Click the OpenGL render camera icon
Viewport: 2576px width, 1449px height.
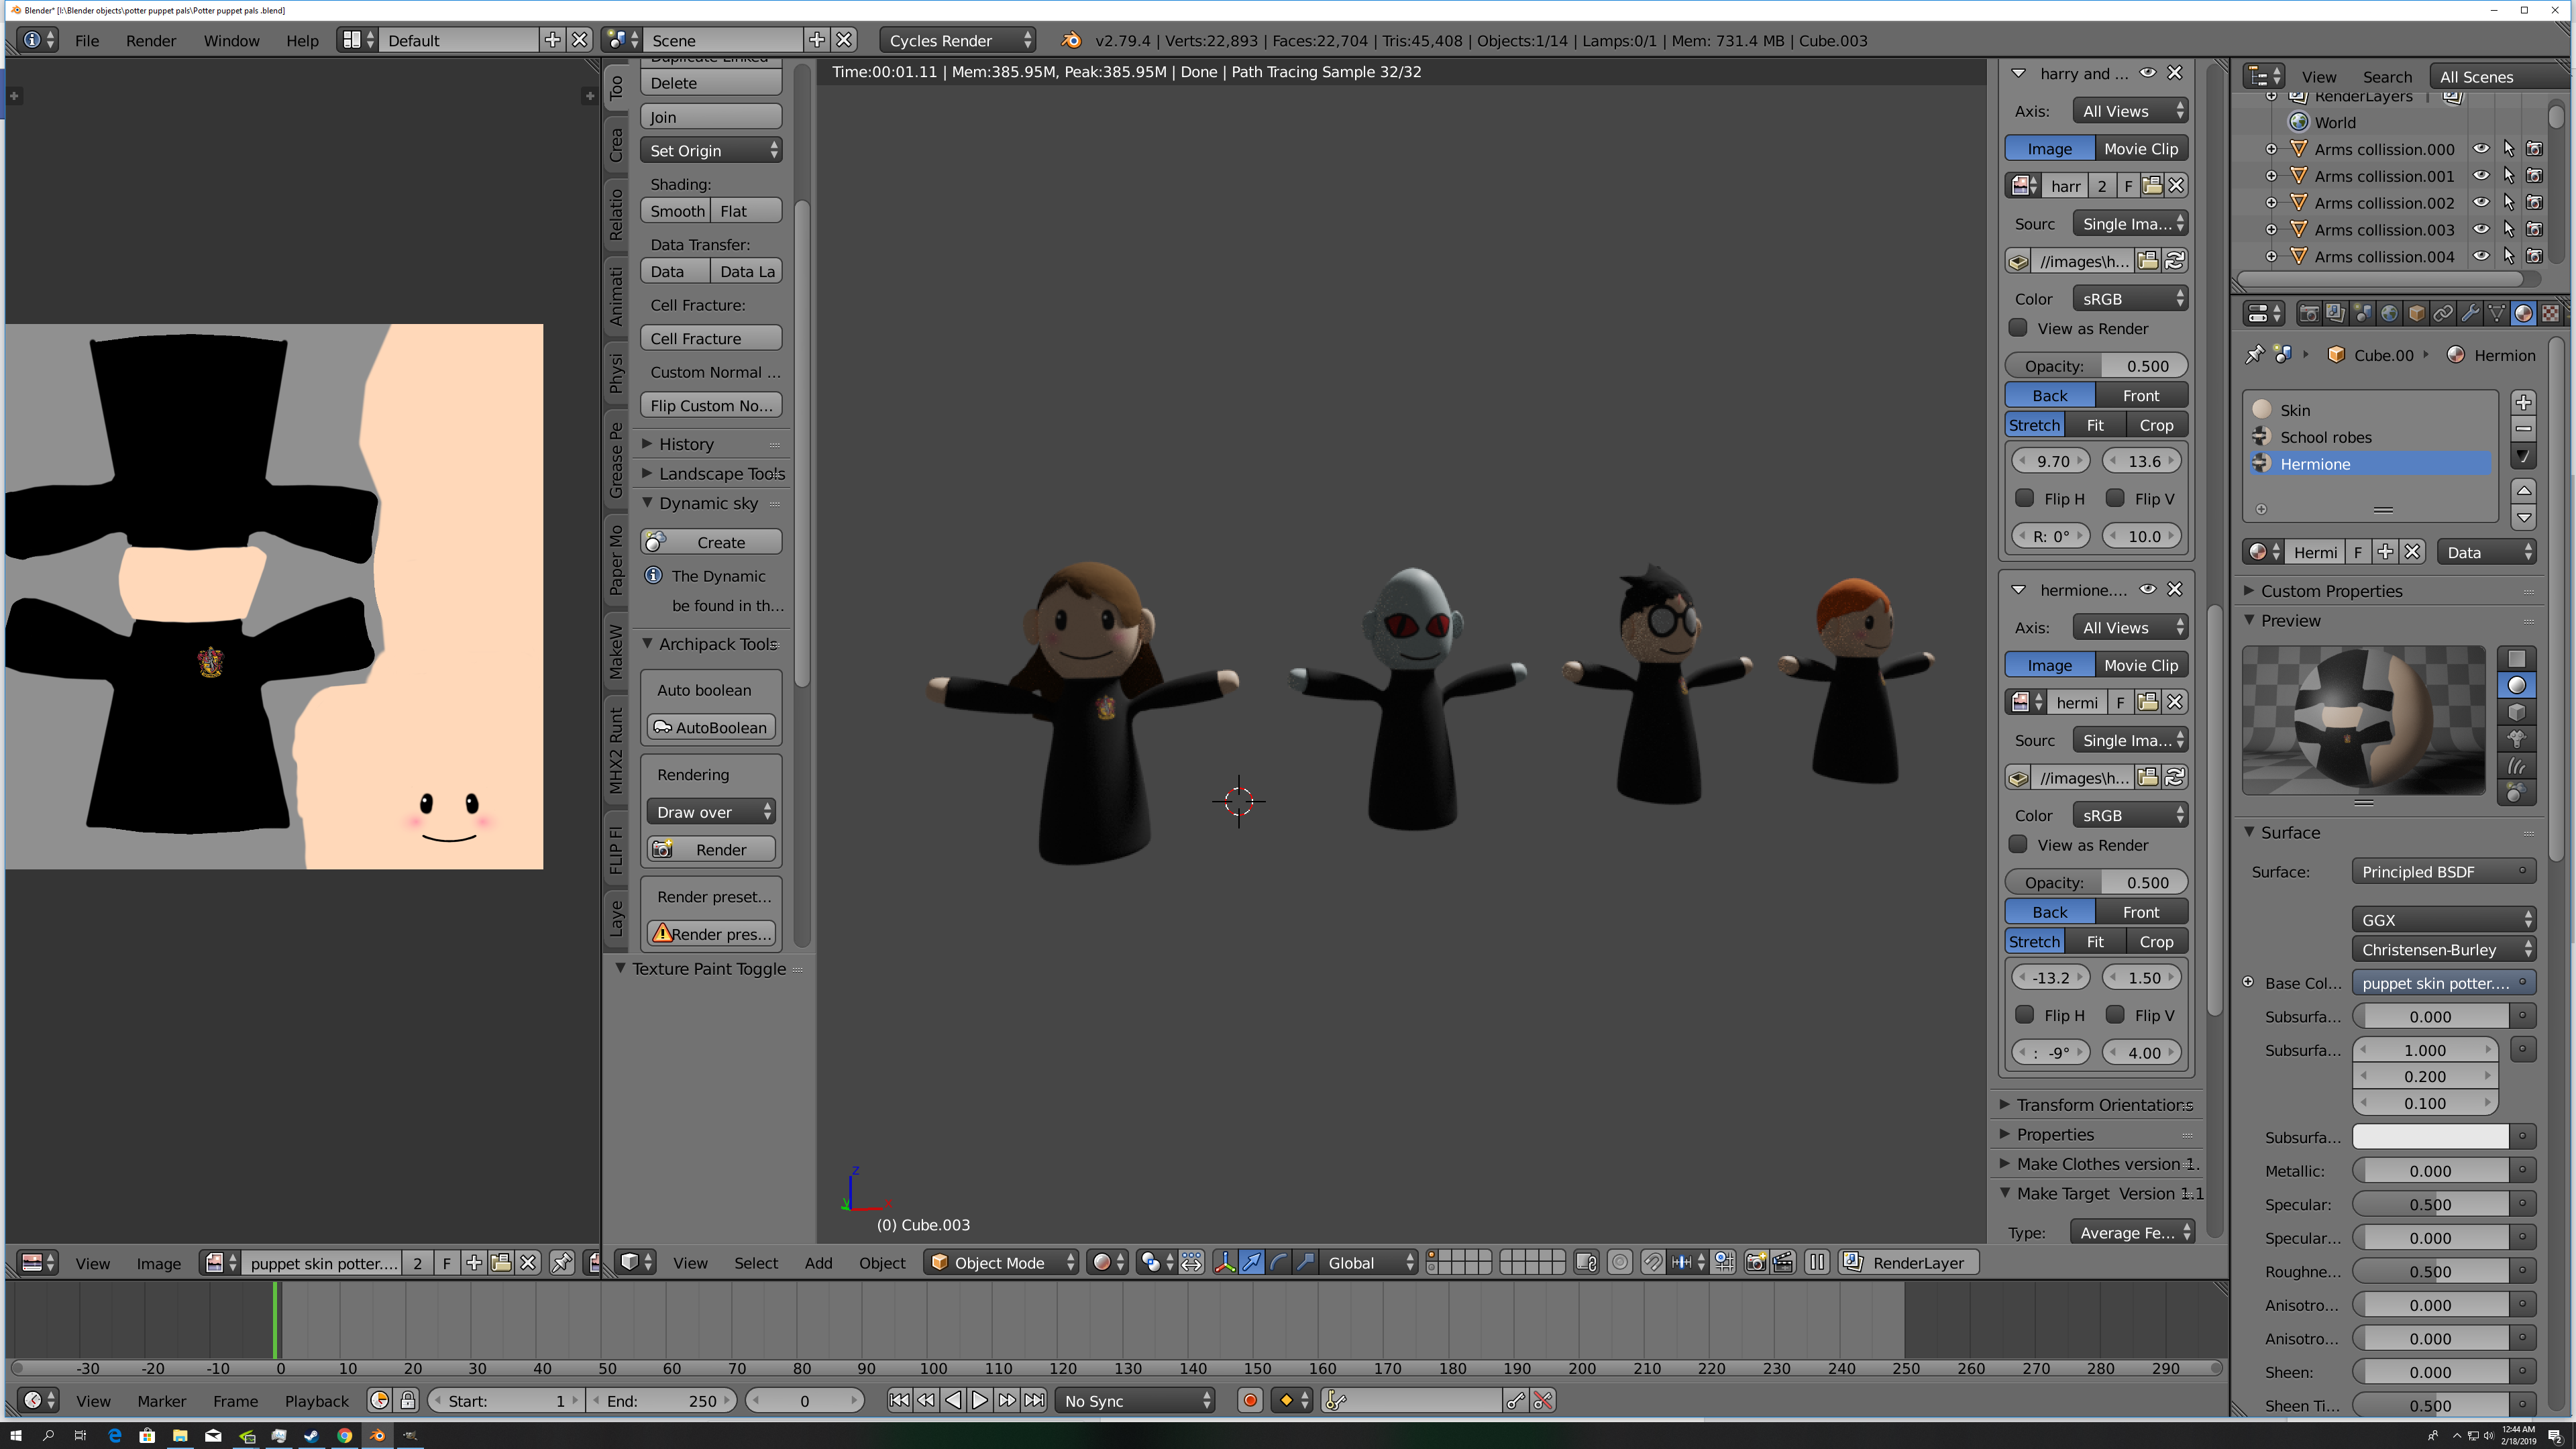pos(1756,1263)
